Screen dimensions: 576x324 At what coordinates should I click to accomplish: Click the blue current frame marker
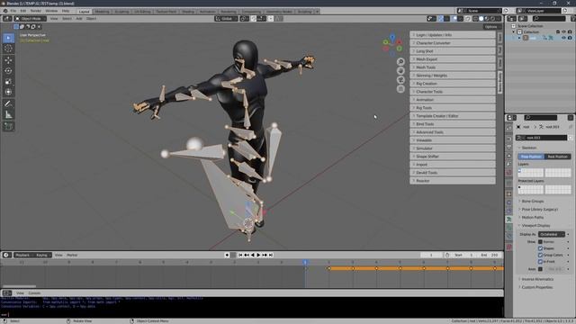point(305,262)
